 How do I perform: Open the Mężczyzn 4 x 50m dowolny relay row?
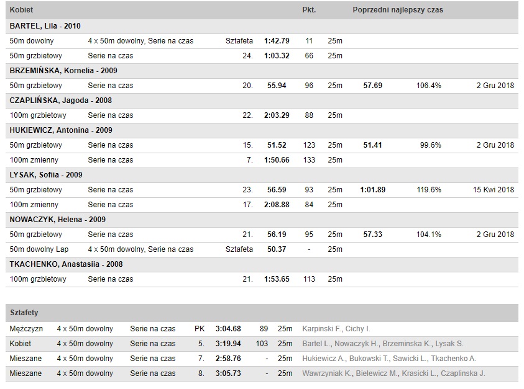(262, 329)
